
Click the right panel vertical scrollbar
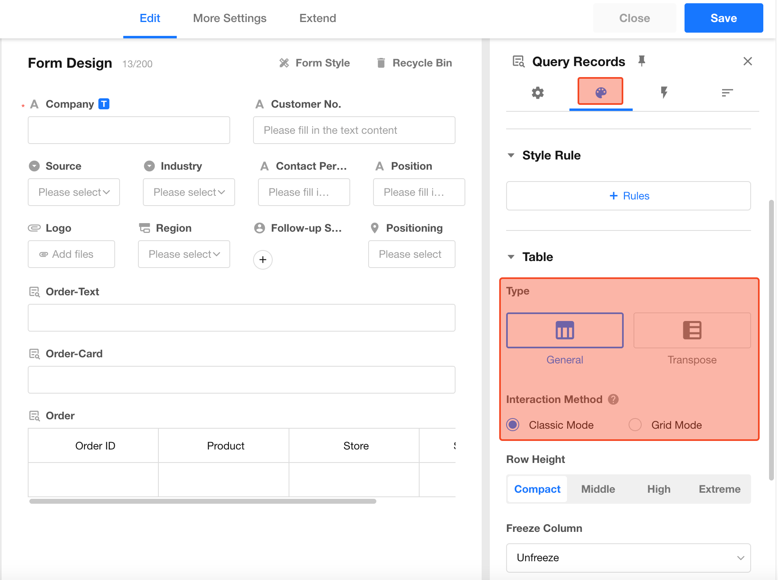(x=771, y=340)
